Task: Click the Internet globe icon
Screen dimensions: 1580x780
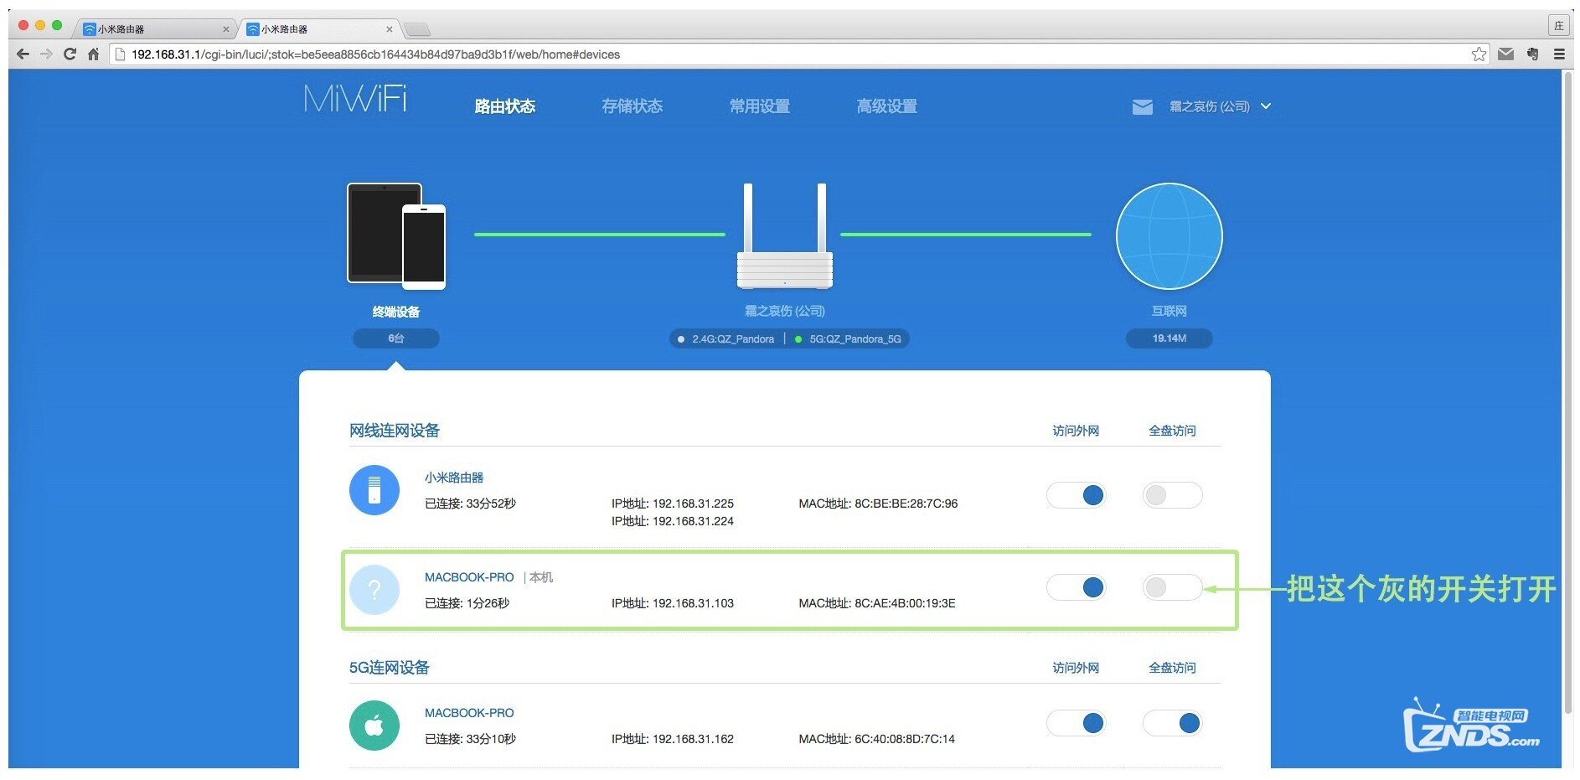Action: pos(1169,236)
